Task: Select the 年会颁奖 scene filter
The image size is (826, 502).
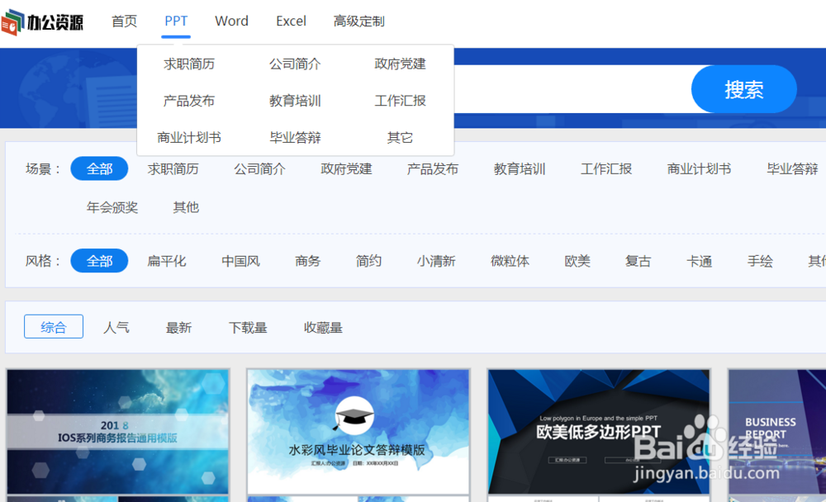Action: [x=112, y=207]
